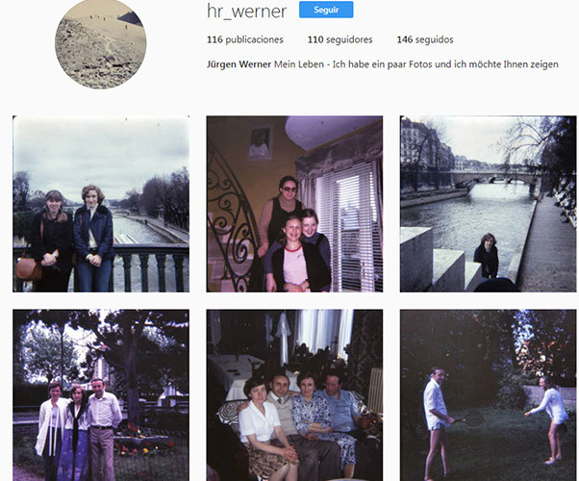The image size is (579, 481).
Task: Click the man in white shirt holding racket
Action: point(438,421)
